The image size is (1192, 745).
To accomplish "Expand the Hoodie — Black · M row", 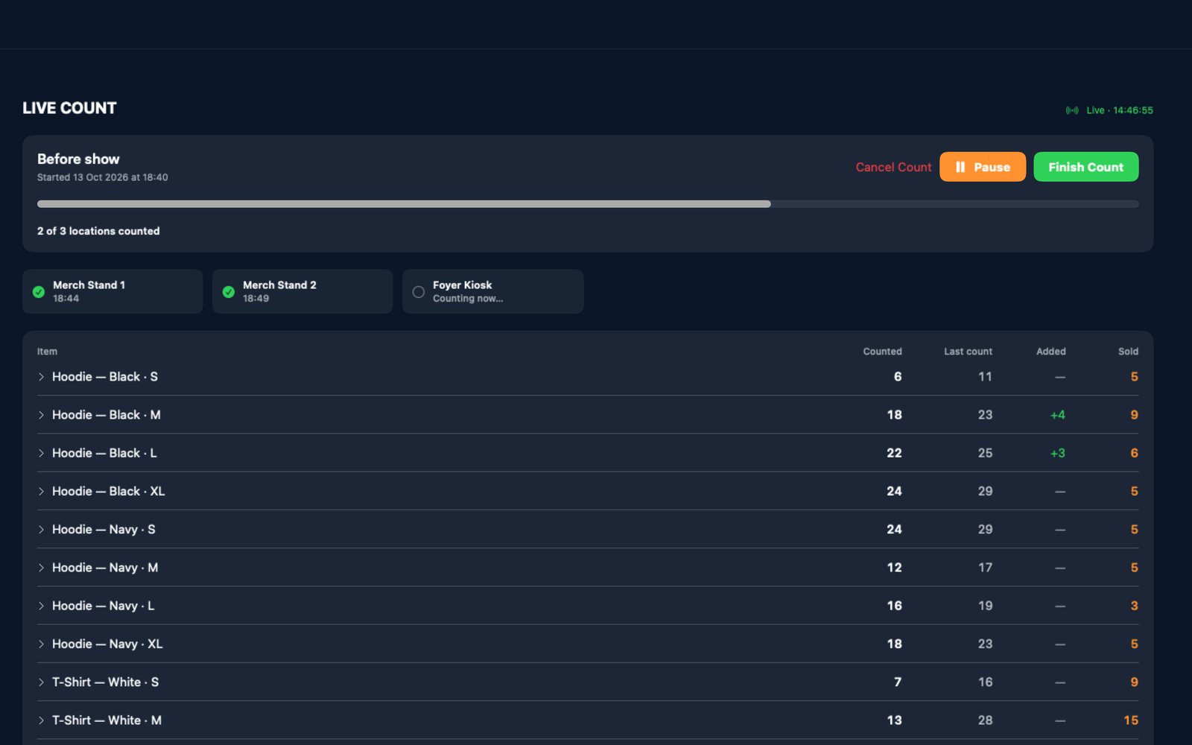I will pyautogui.click(x=41, y=415).
